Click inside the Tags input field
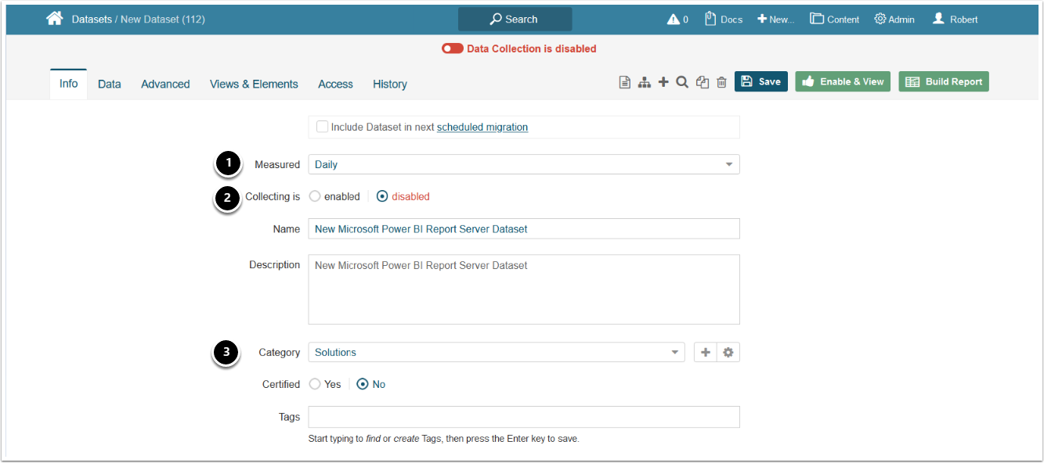 523,417
